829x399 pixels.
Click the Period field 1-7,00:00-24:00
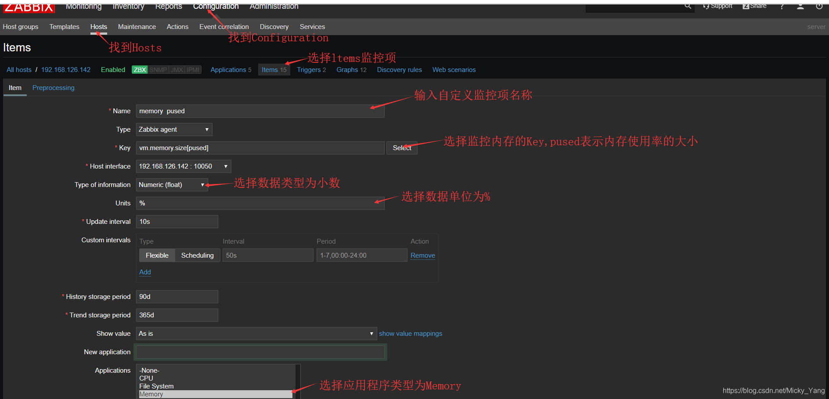coord(362,255)
